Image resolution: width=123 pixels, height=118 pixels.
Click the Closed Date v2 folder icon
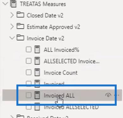point(20,15)
